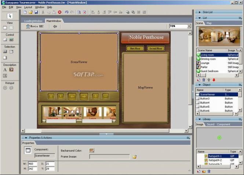The height and width of the screenshot is (175, 244).
Task: Select the first Control tool icon
Action: (5, 40)
